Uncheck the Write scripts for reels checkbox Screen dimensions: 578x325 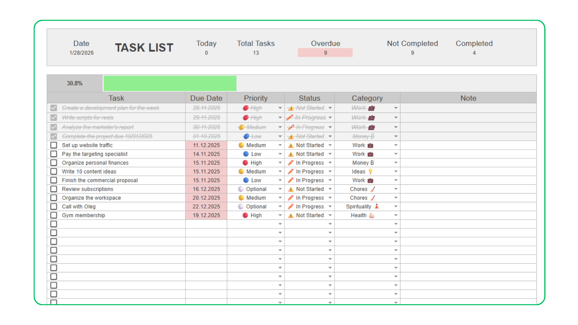click(54, 118)
